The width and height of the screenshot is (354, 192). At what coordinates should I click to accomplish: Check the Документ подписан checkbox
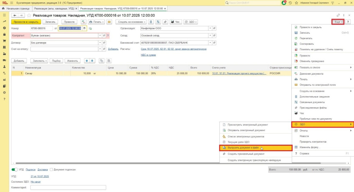click(52, 170)
